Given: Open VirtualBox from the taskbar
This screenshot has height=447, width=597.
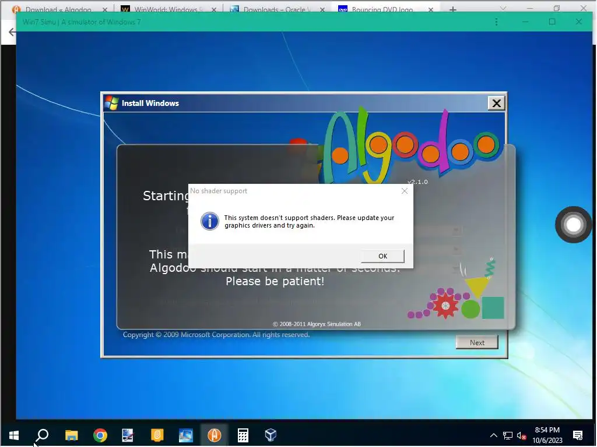Looking at the screenshot, I should [x=271, y=435].
